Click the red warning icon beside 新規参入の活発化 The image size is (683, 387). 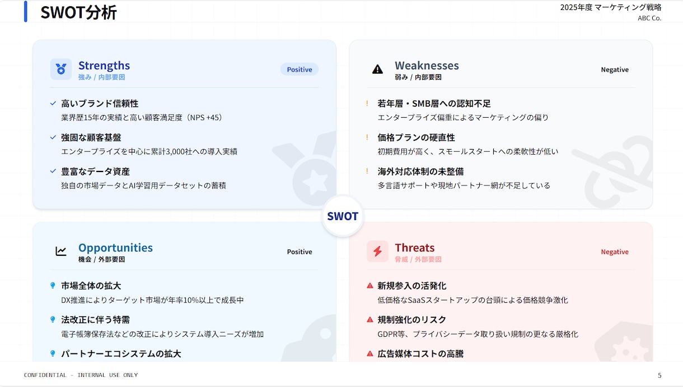click(x=369, y=285)
